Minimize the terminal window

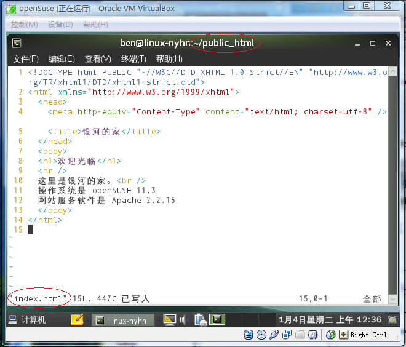357,44
